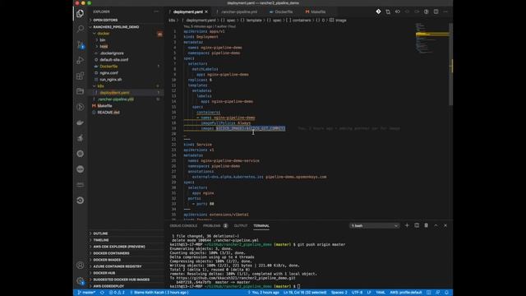Viewport: 526px width, 296px height.
Task: Open default-site.conf in explorer
Action: pyautogui.click(x=113, y=60)
